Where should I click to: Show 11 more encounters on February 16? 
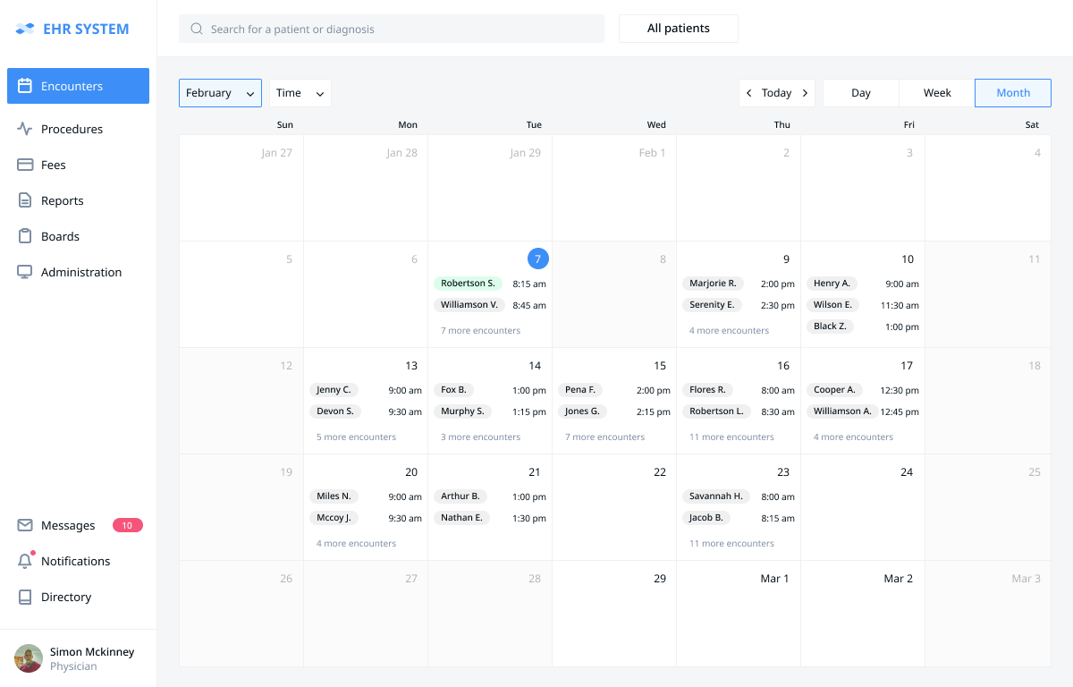click(731, 437)
